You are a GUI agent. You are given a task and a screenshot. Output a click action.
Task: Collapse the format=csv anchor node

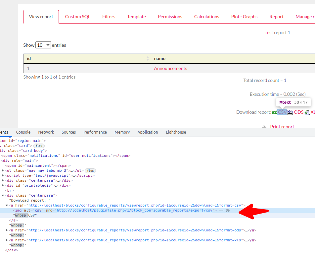click(7, 205)
